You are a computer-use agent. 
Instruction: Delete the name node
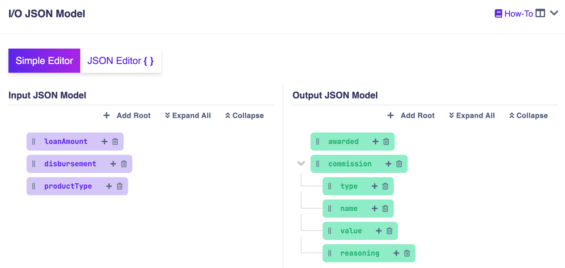[385, 209]
